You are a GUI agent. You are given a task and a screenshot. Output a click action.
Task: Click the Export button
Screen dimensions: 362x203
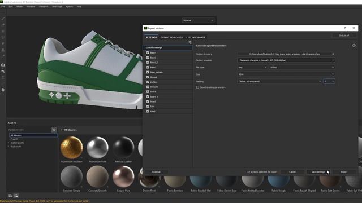(x=344, y=172)
